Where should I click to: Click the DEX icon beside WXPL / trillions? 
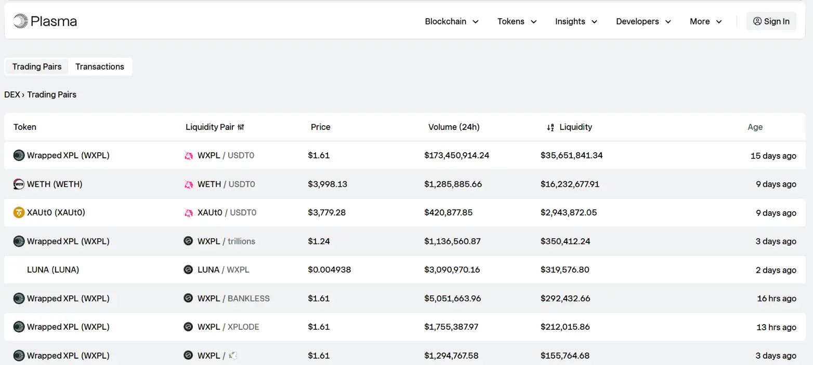point(188,241)
